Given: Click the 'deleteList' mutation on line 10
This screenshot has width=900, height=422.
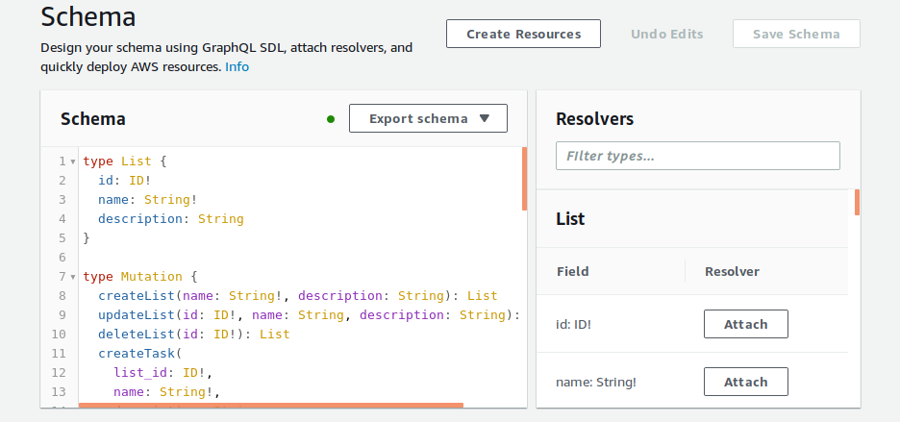Looking at the screenshot, I should point(137,335).
